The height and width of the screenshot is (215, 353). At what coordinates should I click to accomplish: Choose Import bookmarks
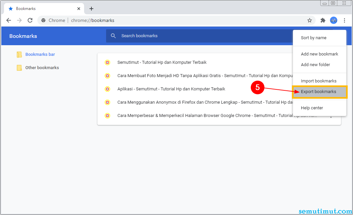point(319,81)
